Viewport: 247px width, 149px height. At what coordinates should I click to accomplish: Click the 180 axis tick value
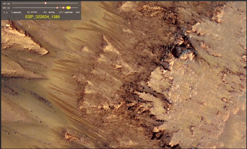pyautogui.click(x=45, y=13)
